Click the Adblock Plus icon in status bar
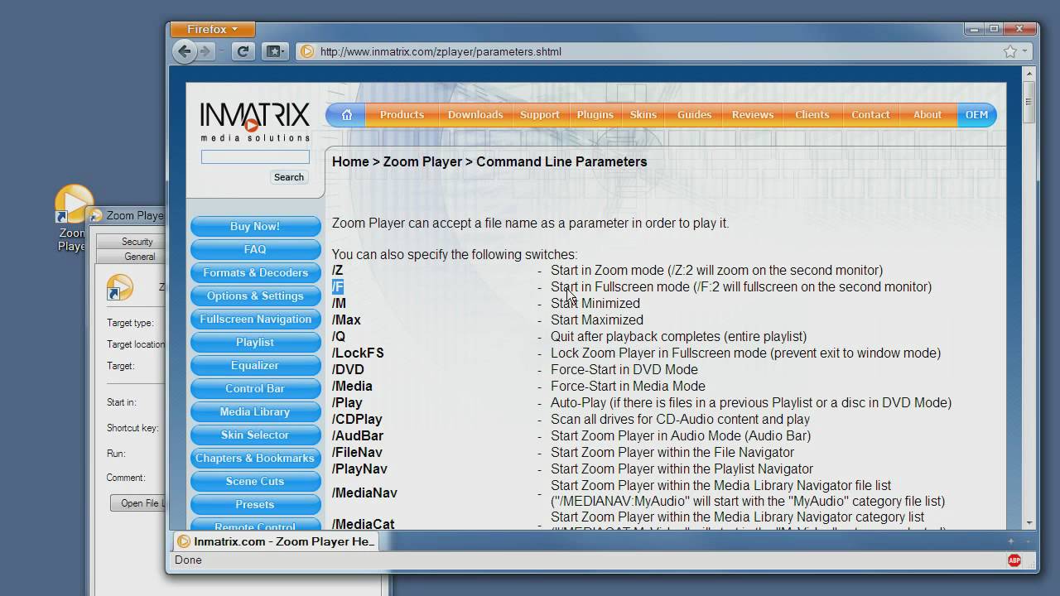Image resolution: width=1060 pixels, height=596 pixels. [1014, 560]
